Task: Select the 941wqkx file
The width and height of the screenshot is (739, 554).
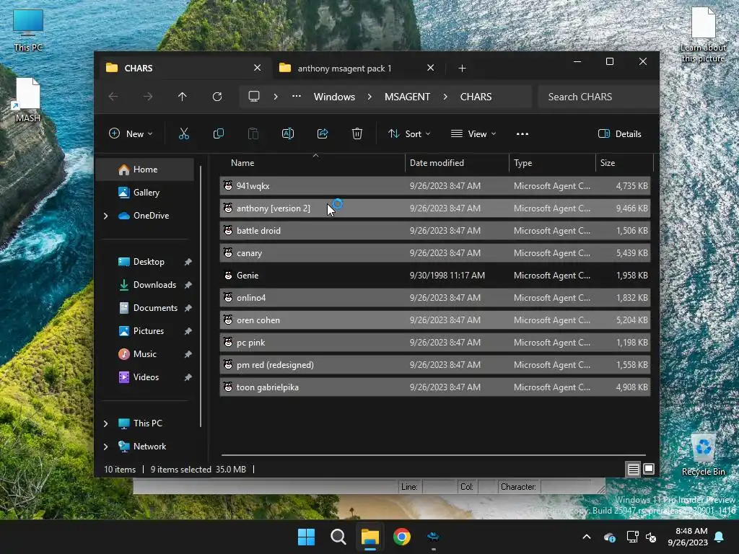Action: click(435, 186)
